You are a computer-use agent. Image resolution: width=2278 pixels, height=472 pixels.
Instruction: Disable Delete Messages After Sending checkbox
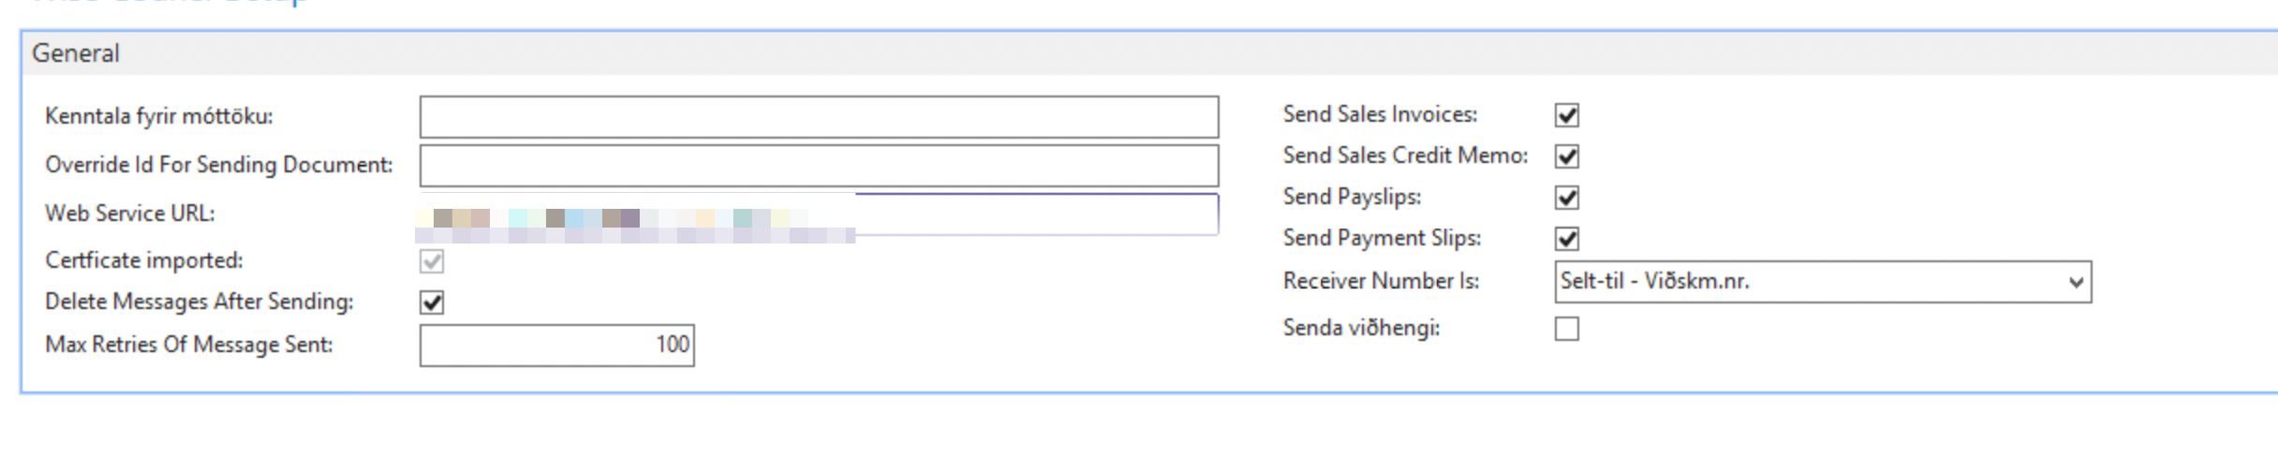[432, 302]
